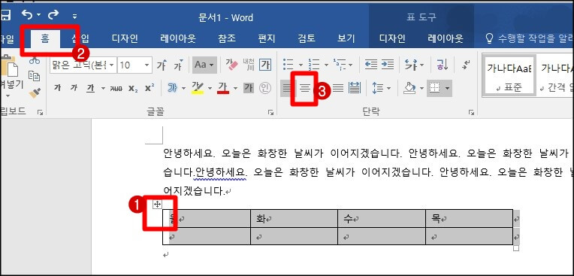Viewport: 574px width, 276px height.
Task: Open the 검토 tab
Action: [x=307, y=38]
